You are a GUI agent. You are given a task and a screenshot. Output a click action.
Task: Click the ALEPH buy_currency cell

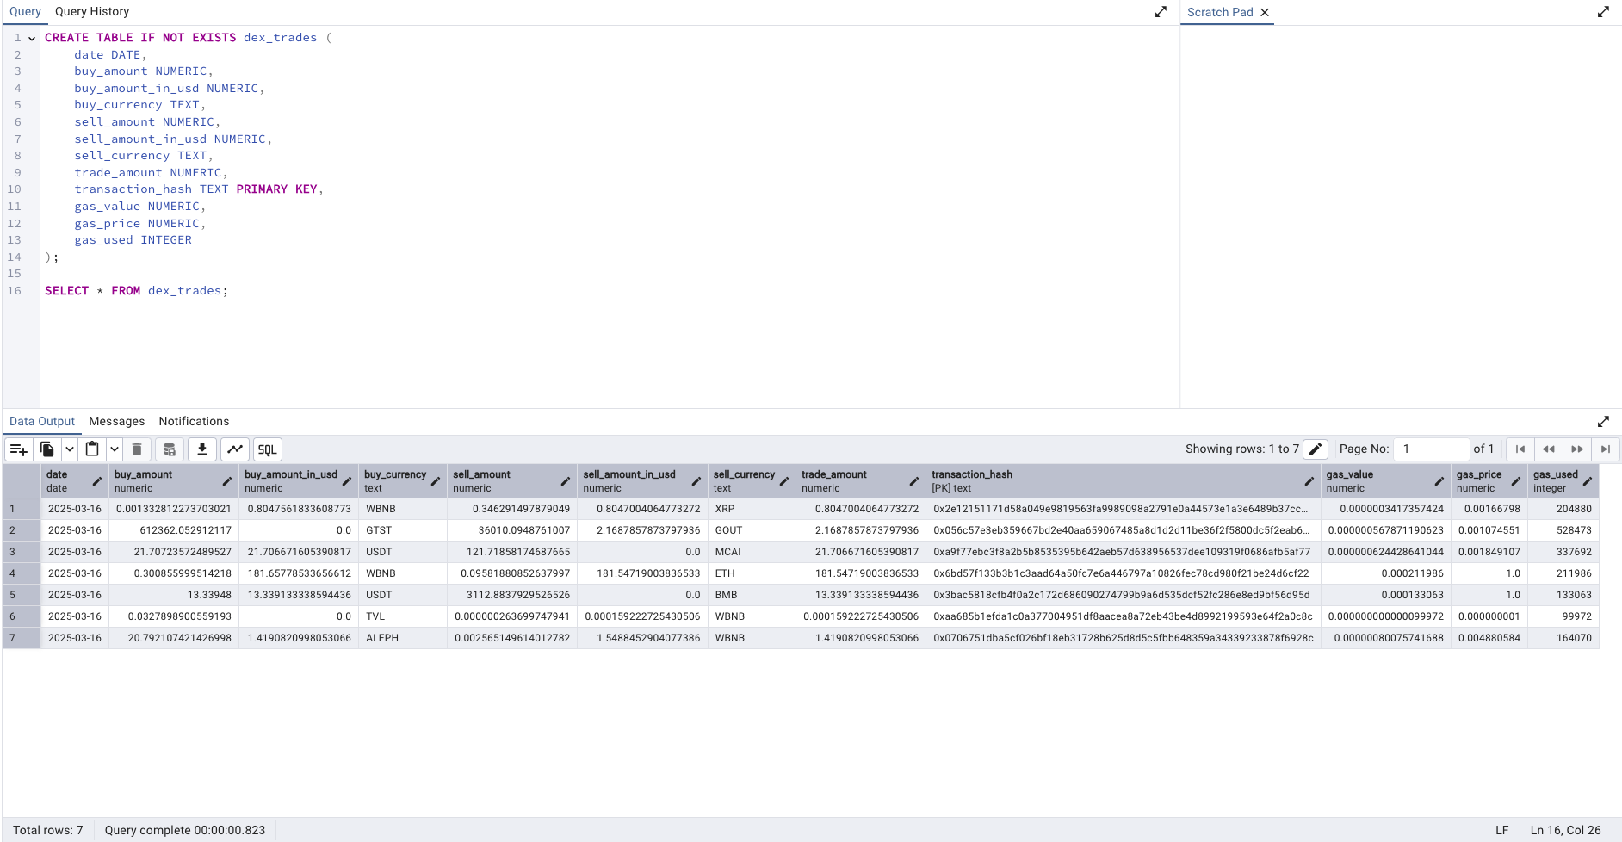pyautogui.click(x=402, y=638)
